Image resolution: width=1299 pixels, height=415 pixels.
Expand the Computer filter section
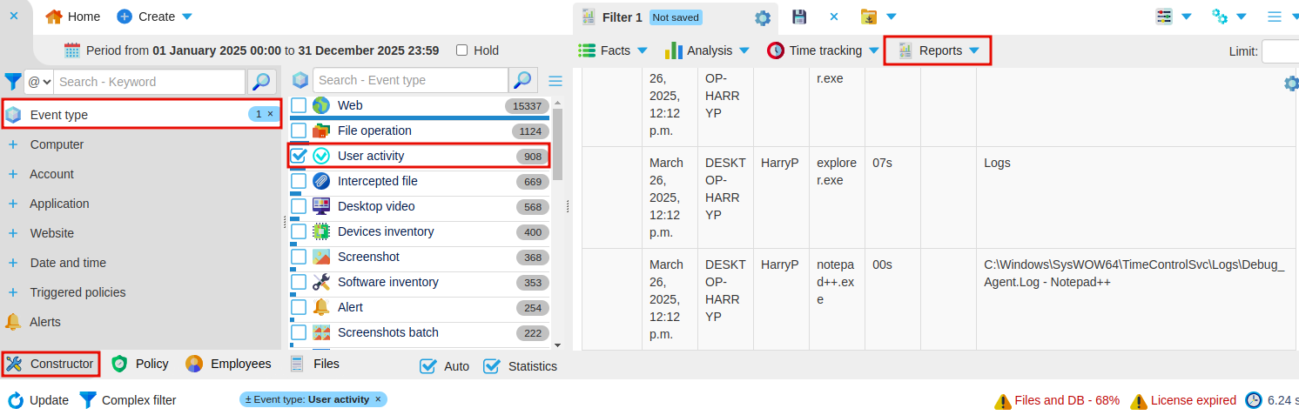point(57,144)
